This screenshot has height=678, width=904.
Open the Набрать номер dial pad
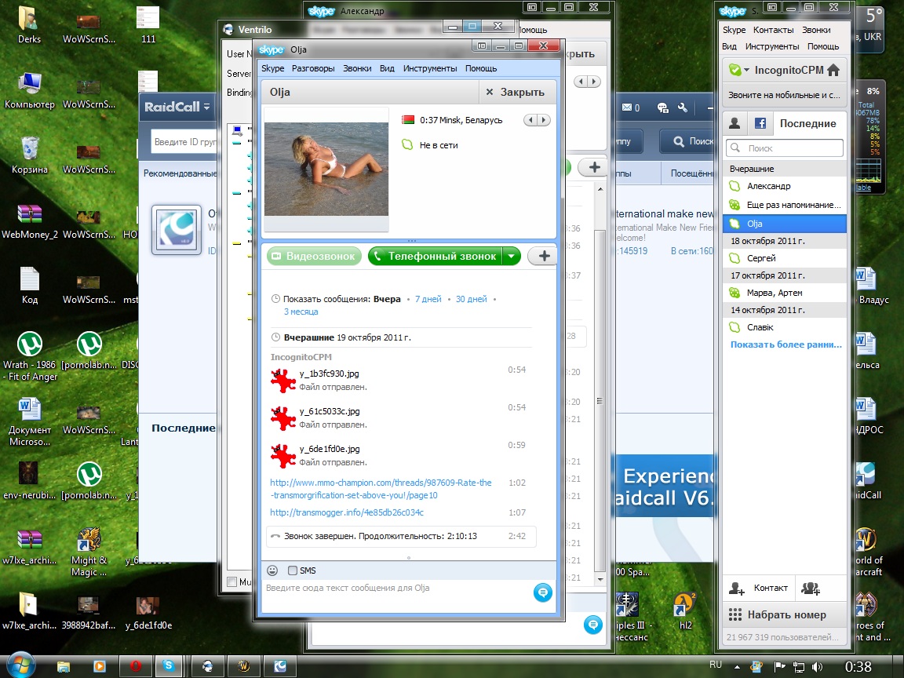pyautogui.click(x=785, y=614)
